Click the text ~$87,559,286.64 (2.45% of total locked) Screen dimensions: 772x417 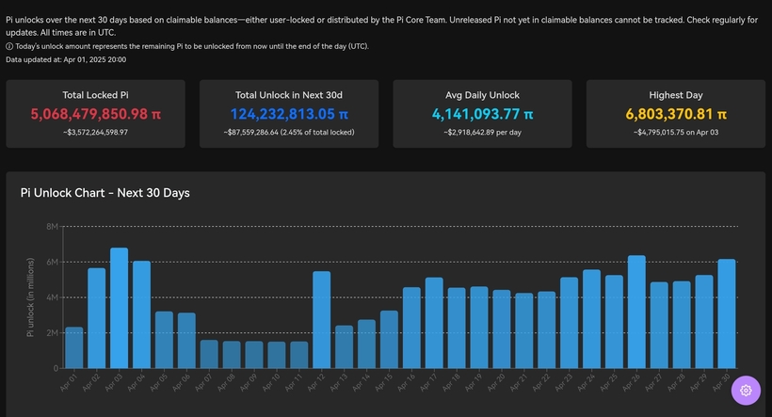click(x=289, y=133)
